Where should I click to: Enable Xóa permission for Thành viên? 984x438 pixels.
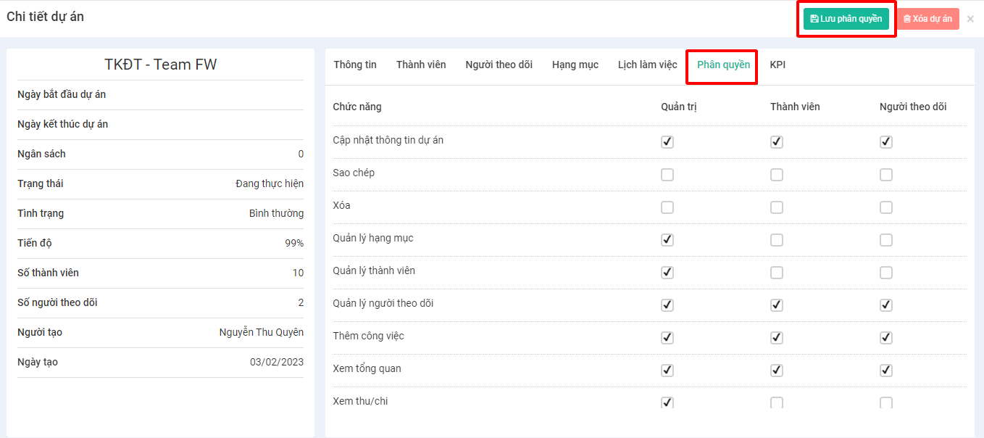click(x=777, y=207)
